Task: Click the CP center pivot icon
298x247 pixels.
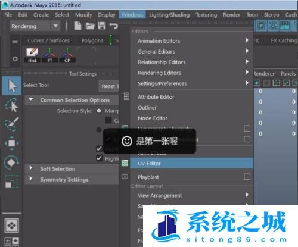Action: coord(67,55)
